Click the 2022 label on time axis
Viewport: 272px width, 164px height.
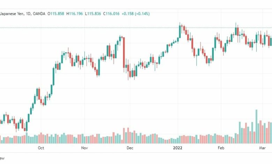pos(177,148)
